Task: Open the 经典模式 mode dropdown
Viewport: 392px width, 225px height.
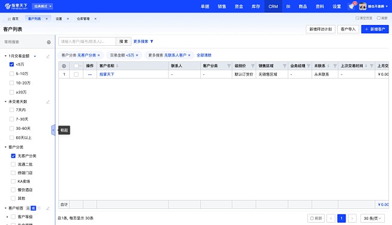Action: pos(42,6)
